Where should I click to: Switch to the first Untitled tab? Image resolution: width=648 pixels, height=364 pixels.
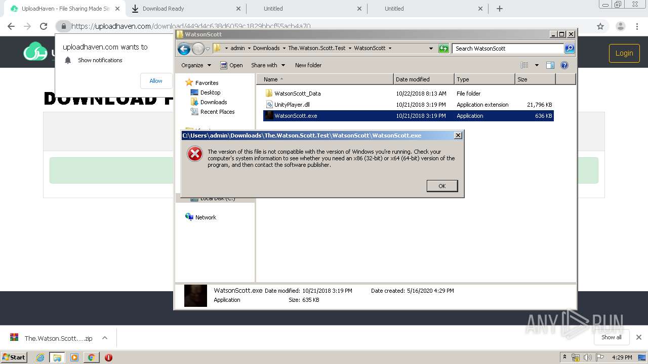pyautogui.click(x=307, y=9)
